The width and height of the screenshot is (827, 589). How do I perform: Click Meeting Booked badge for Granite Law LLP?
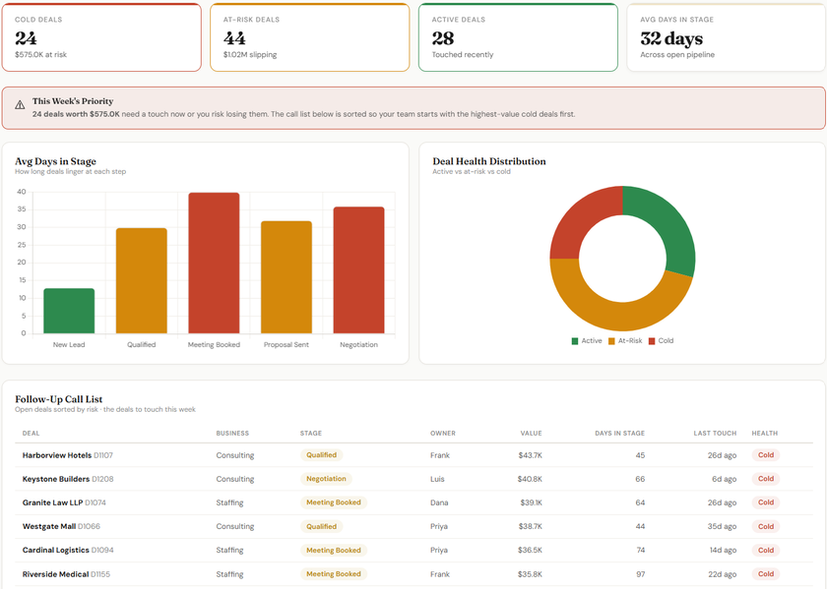point(334,502)
